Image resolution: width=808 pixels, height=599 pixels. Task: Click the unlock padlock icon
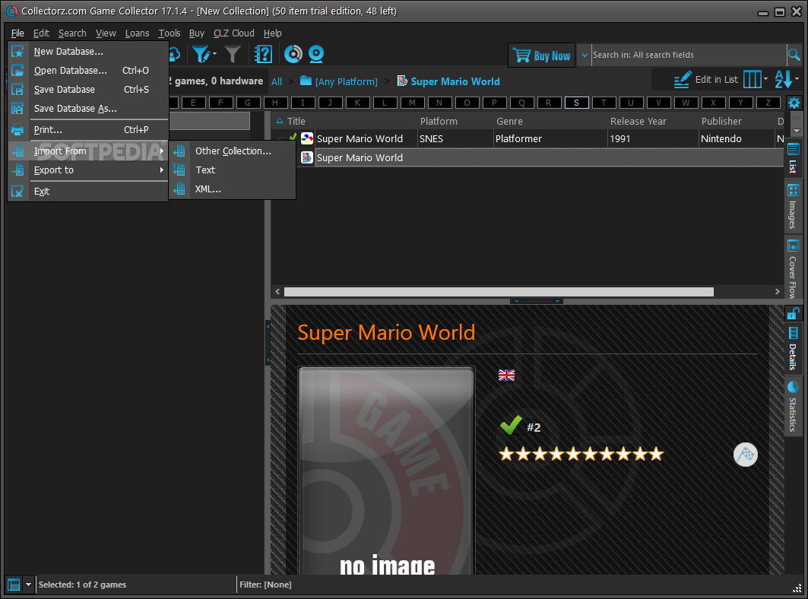pyautogui.click(x=793, y=313)
